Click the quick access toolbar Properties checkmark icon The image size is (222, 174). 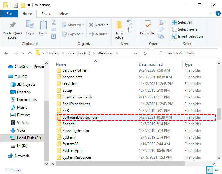pyautogui.click(x=16, y=5)
